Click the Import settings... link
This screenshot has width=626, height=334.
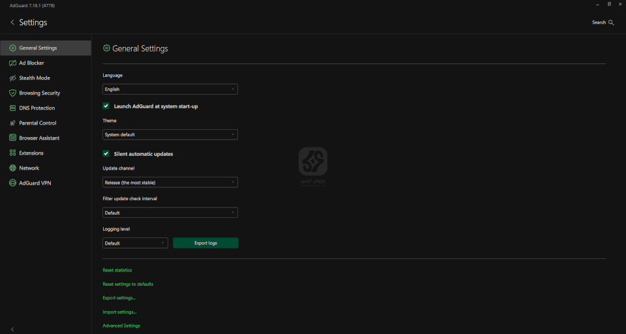pos(119,312)
